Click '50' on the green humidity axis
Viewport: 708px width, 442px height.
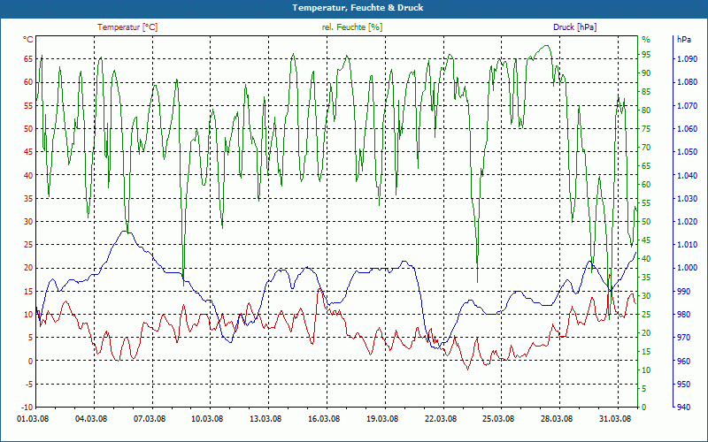(x=646, y=222)
